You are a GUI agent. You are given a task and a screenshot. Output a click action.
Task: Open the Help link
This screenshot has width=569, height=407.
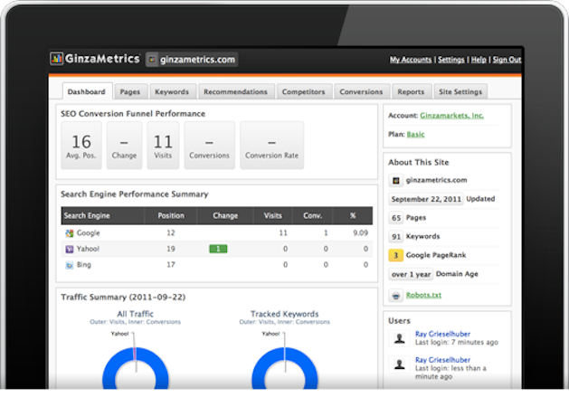[x=479, y=60]
